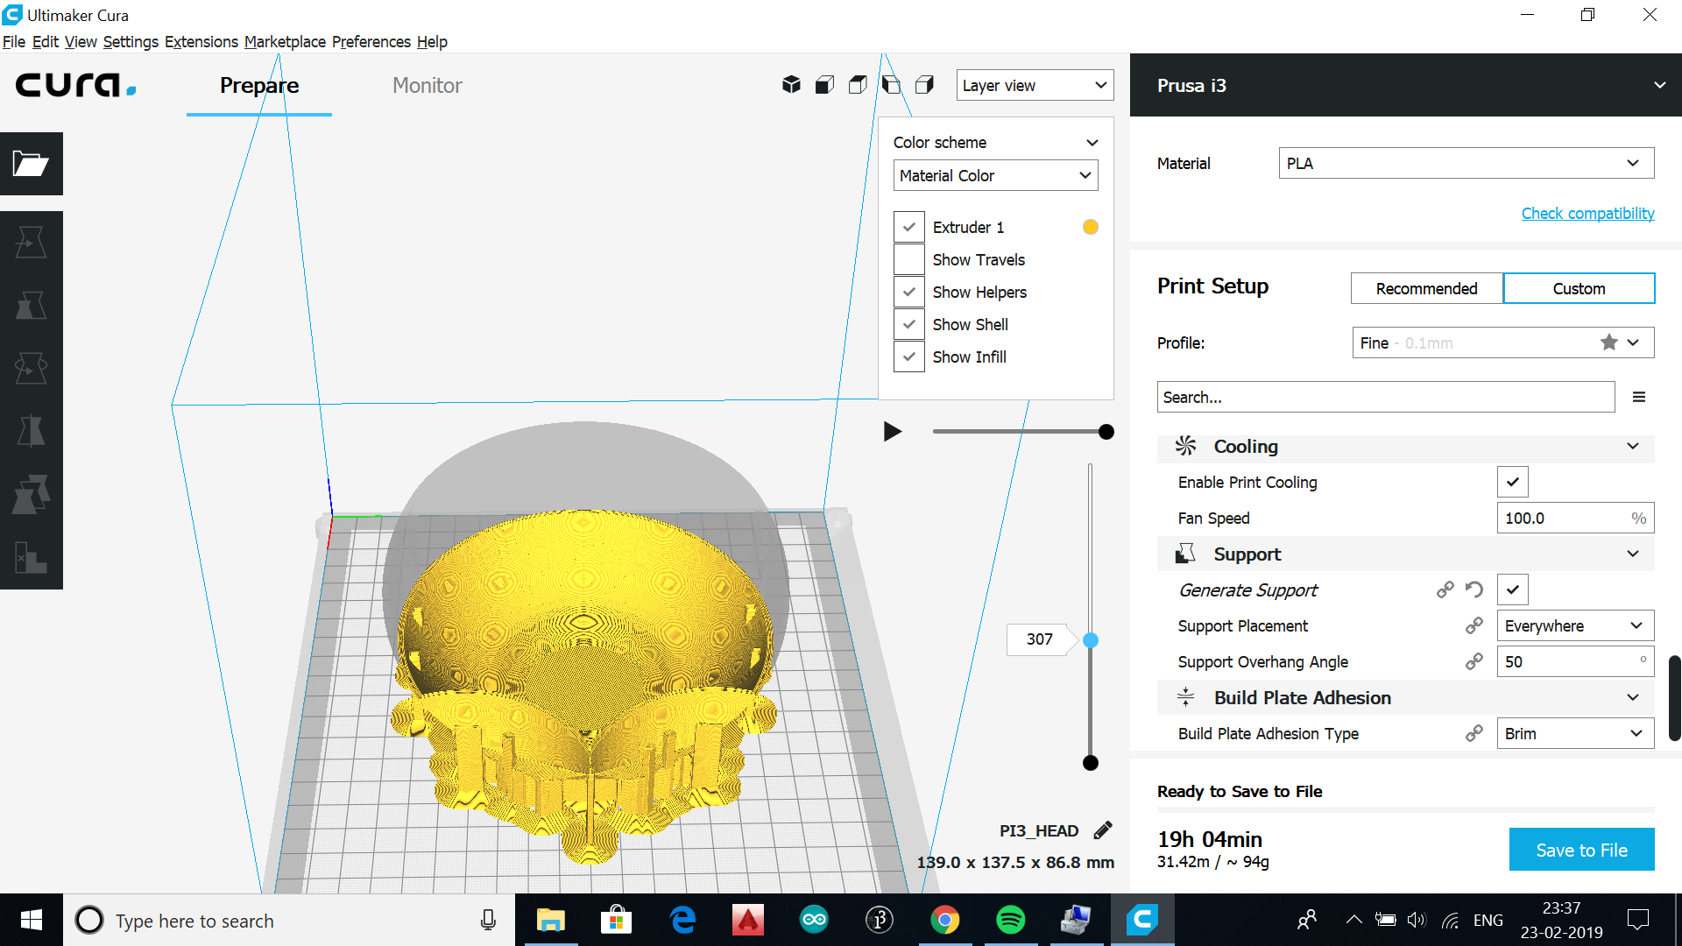Image resolution: width=1682 pixels, height=946 pixels.
Task: Click the layer 307 slider handle
Action: (1090, 640)
